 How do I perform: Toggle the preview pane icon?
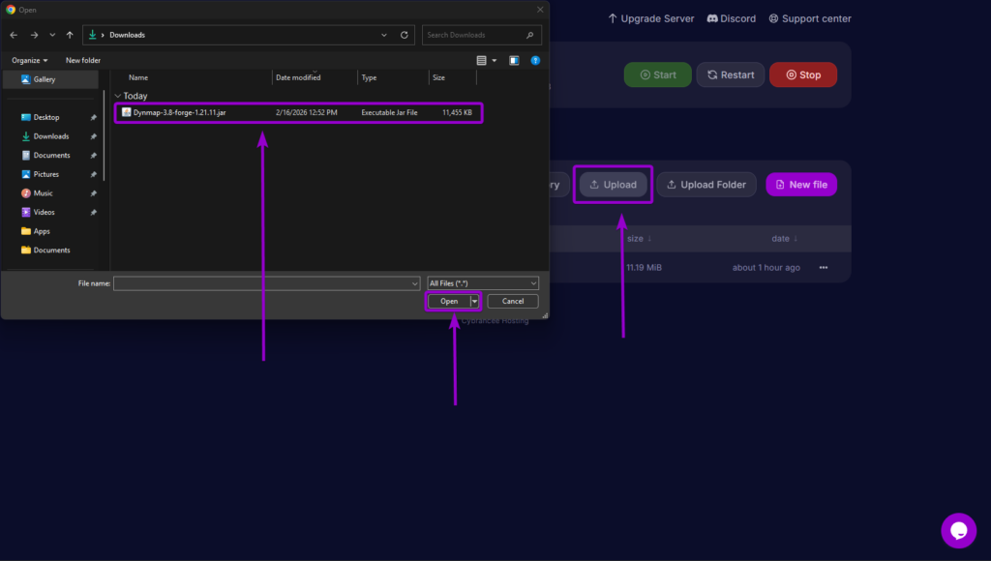513,60
